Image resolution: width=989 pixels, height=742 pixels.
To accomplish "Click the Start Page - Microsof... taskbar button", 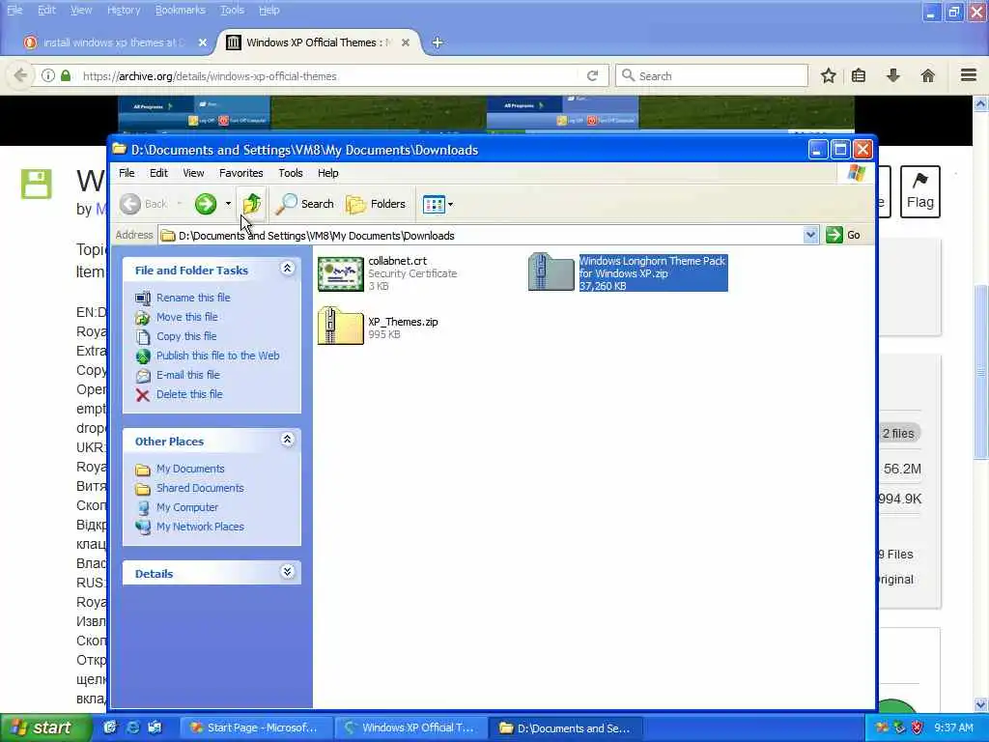I will click(254, 728).
